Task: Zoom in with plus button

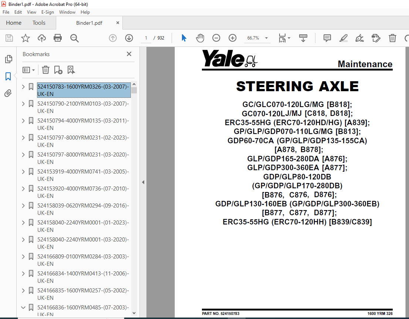Action: tap(232, 38)
